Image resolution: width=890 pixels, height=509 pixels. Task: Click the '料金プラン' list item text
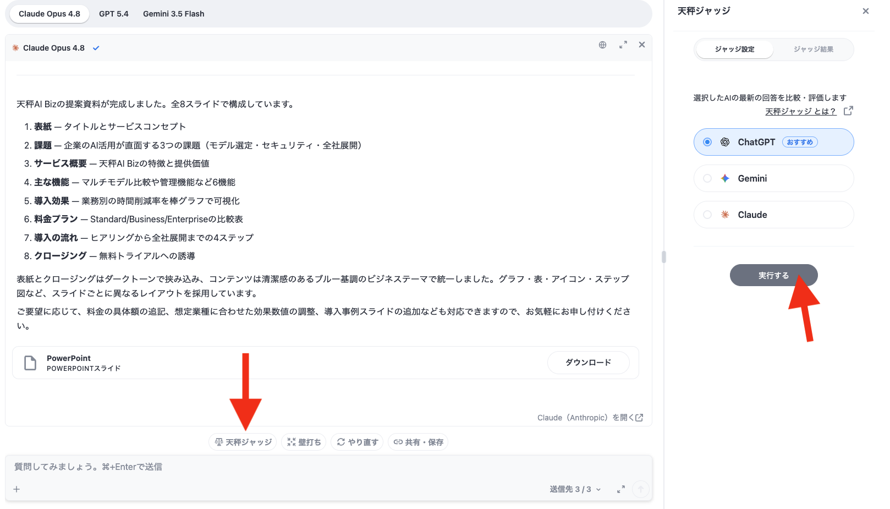point(56,219)
